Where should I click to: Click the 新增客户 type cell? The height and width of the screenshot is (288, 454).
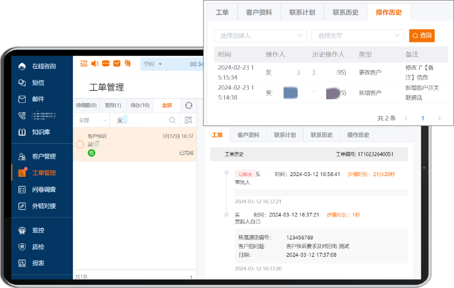(370, 93)
